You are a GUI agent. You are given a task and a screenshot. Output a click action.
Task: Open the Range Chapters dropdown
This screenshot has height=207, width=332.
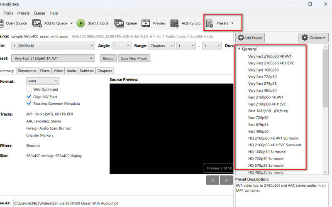tap(161, 46)
